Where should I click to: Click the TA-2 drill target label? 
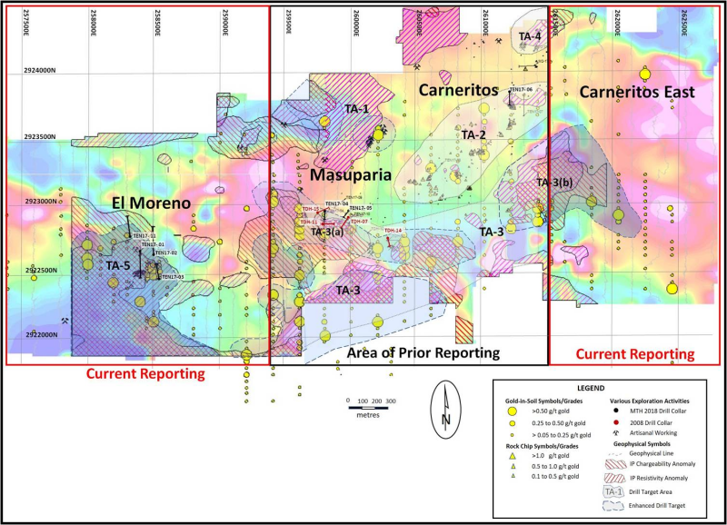pyautogui.click(x=473, y=134)
